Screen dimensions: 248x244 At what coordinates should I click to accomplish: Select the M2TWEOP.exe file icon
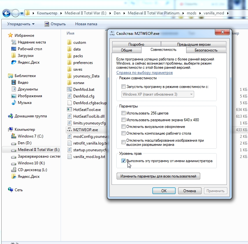click(x=69, y=130)
